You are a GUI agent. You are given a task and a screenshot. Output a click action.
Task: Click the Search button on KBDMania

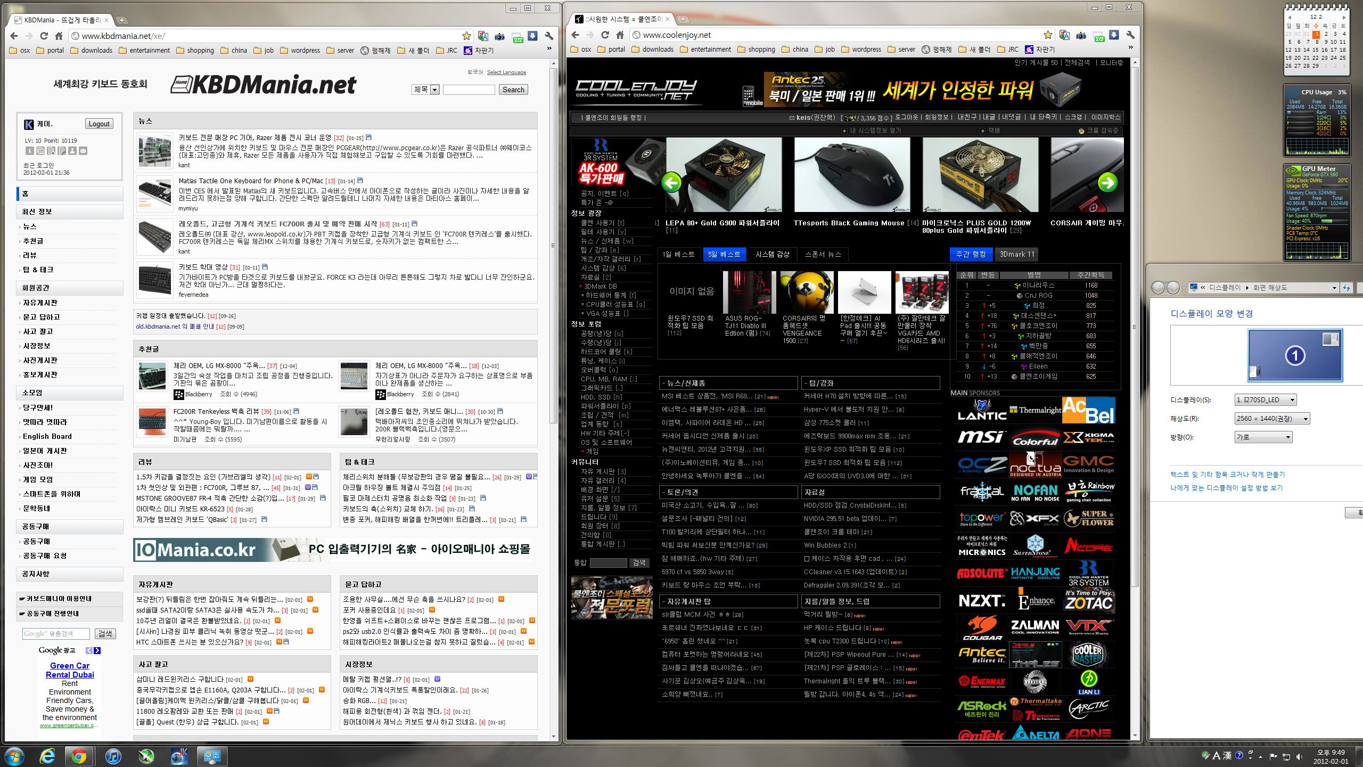click(513, 89)
